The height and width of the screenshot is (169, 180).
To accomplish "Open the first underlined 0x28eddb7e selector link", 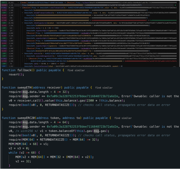I will (x=85, y=33).
